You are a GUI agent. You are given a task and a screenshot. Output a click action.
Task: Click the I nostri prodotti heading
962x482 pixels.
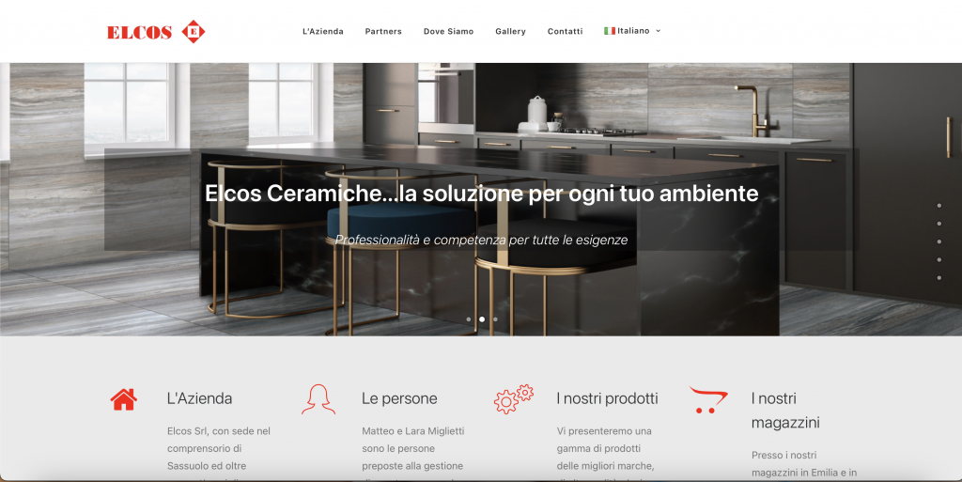click(608, 398)
